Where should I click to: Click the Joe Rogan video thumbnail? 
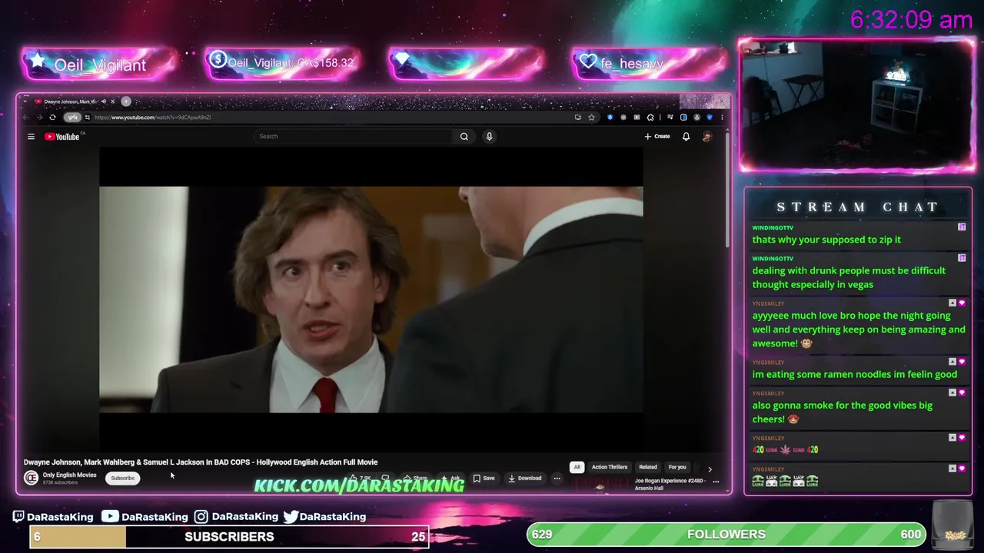[600, 485]
